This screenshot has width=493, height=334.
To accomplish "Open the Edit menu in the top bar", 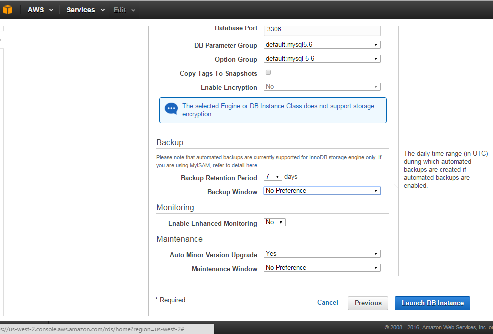I will click(x=124, y=10).
